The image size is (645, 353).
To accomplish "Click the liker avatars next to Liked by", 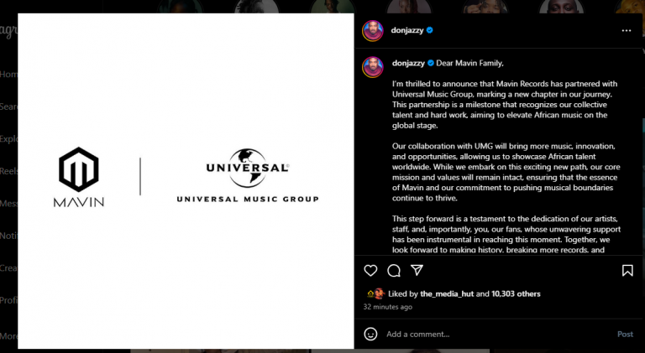I will click(x=375, y=293).
